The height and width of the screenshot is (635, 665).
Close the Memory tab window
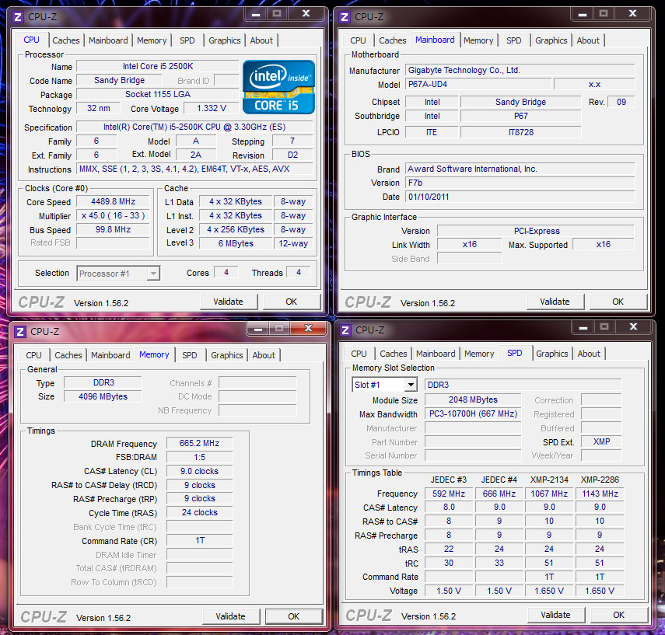click(308, 328)
